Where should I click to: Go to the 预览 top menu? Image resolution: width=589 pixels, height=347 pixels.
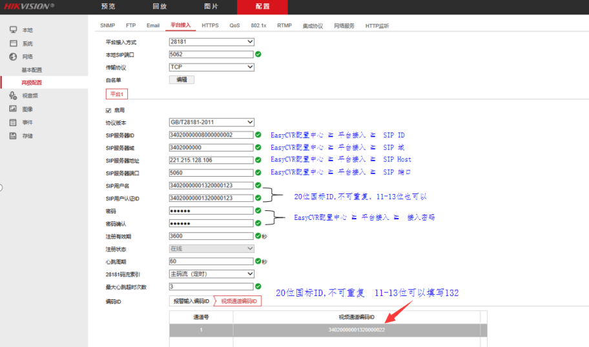[x=108, y=6]
